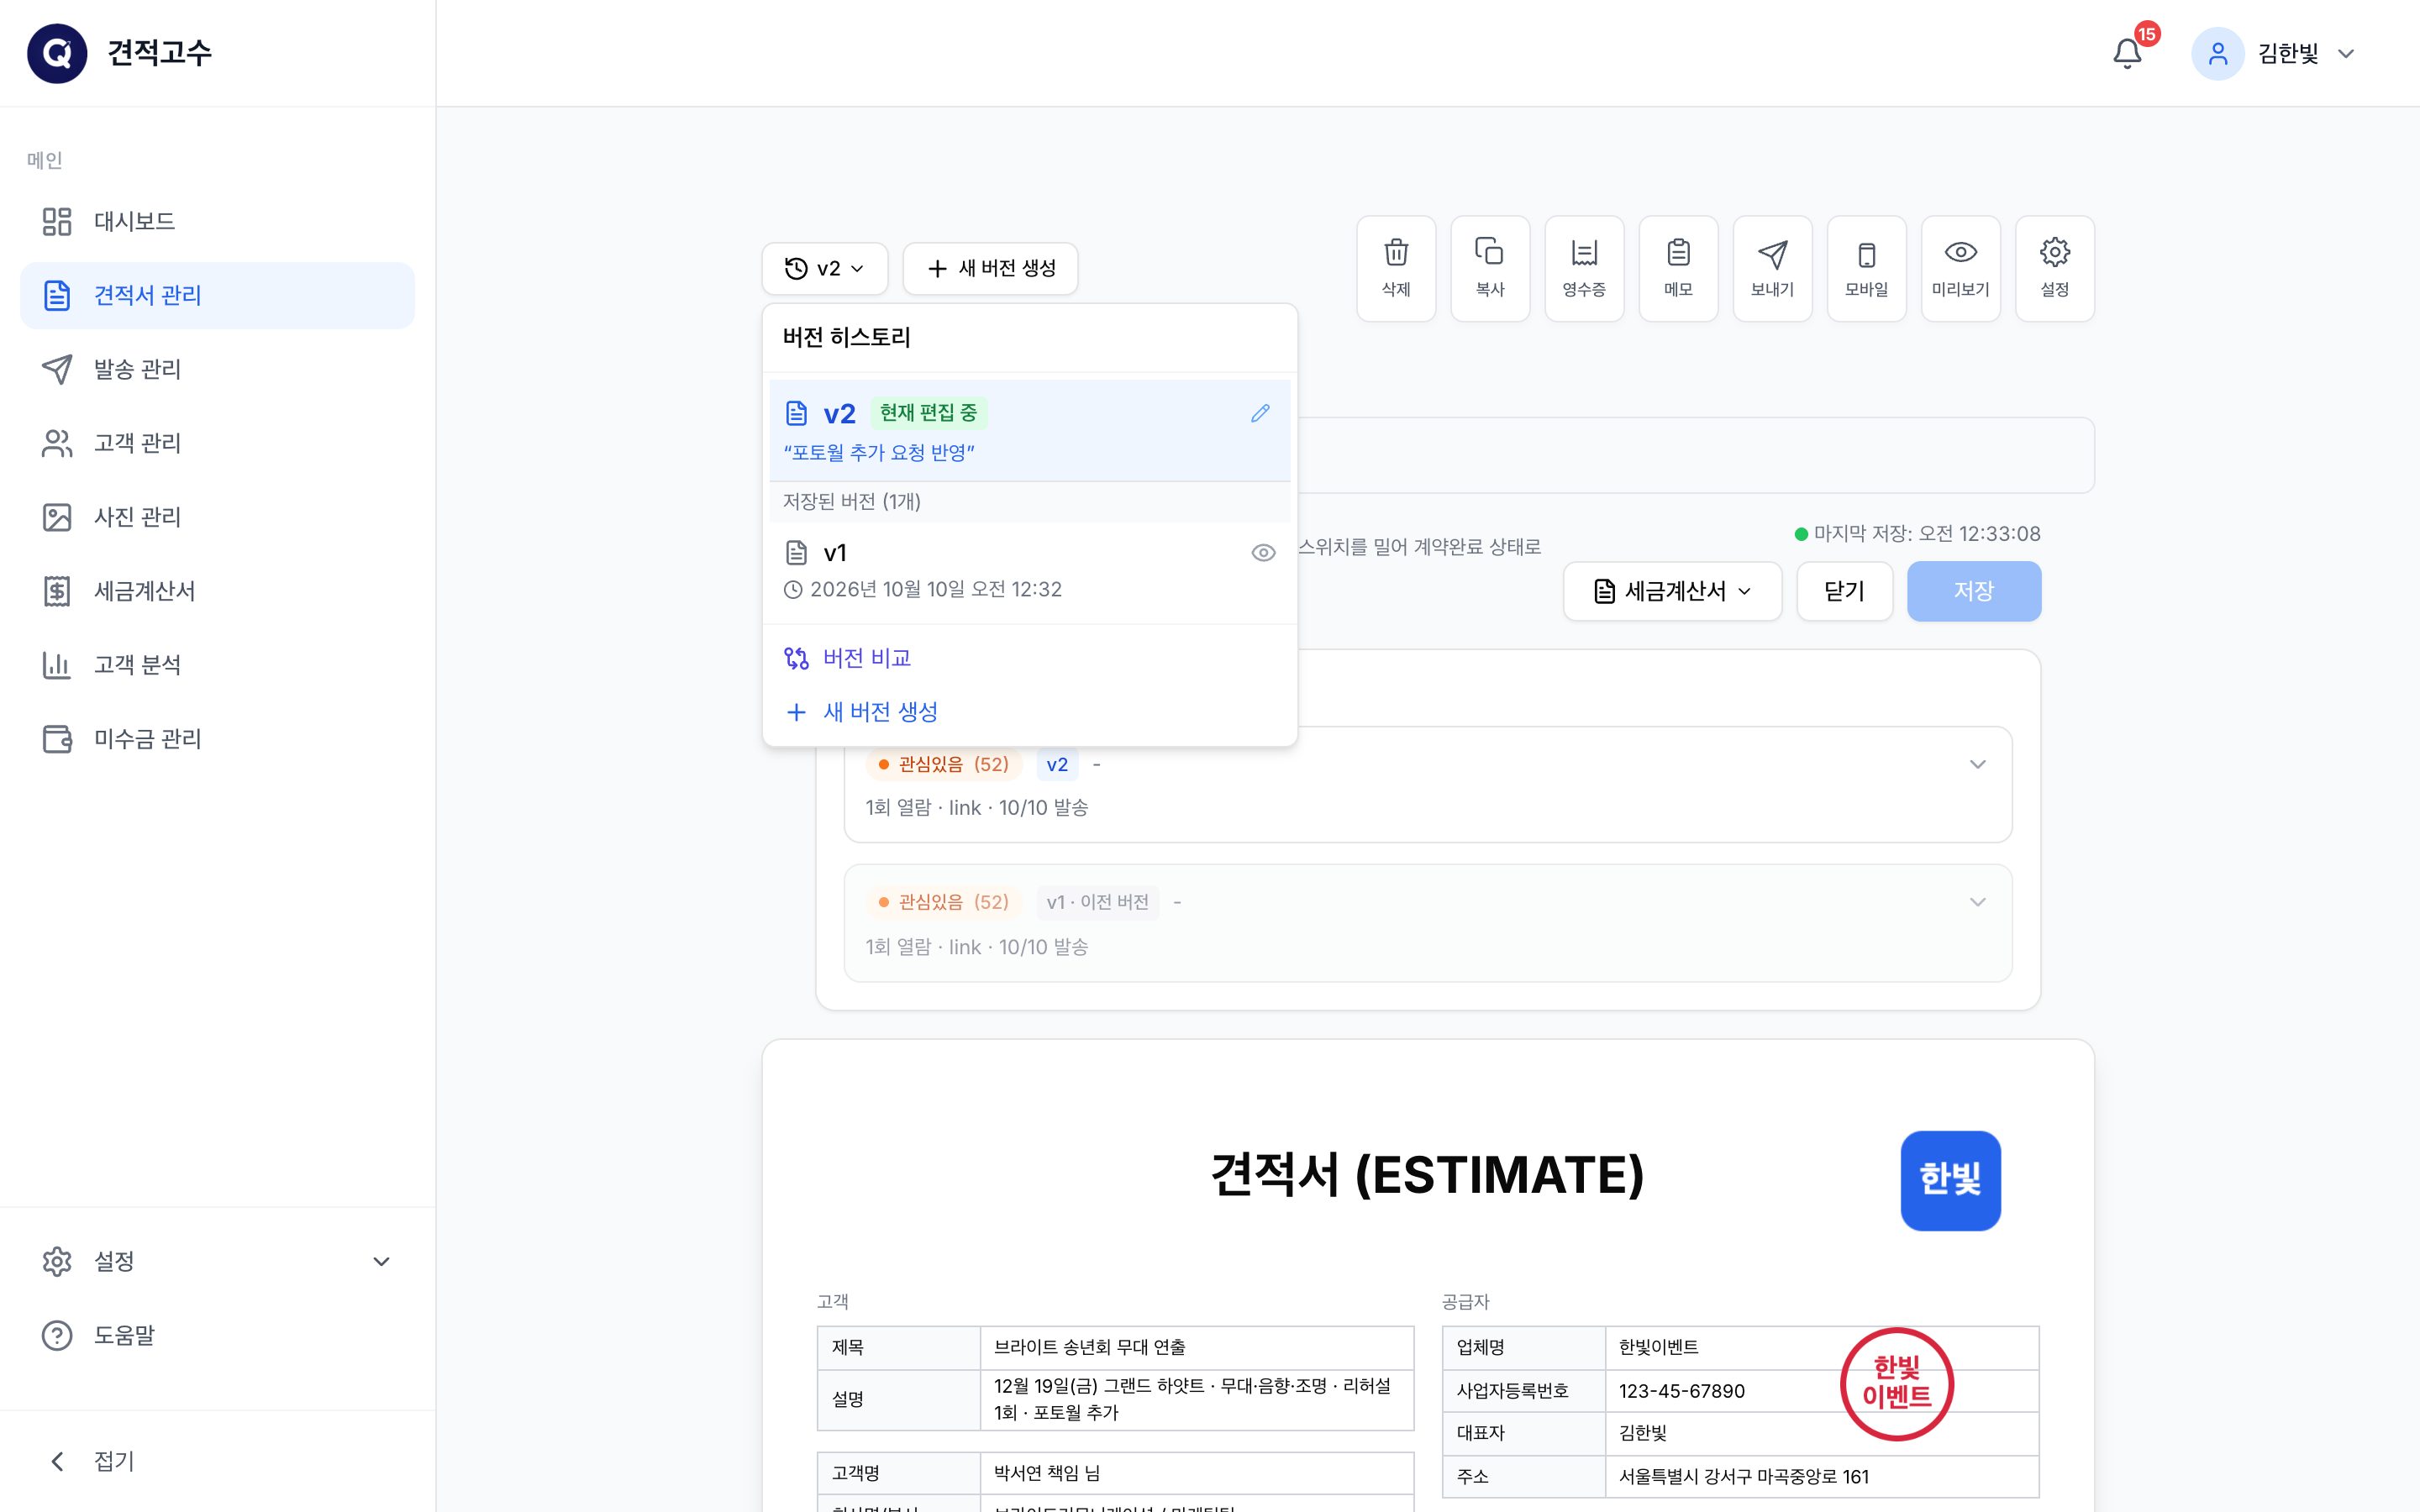Viewport: 2420px width, 1512px height.
Task: Toggle the eye preview on v1 version
Action: [1263, 553]
